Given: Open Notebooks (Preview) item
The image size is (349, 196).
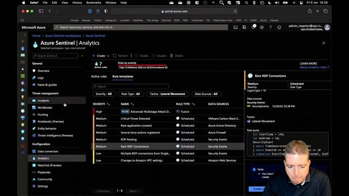Looking at the screenshot, I should point(51,121).
